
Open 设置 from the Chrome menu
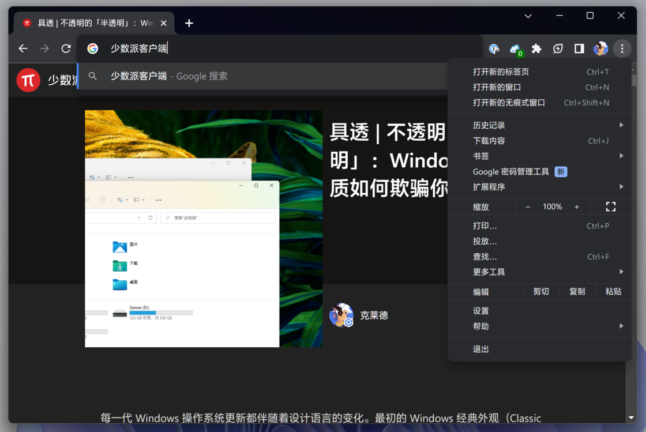tap(481, 311)
